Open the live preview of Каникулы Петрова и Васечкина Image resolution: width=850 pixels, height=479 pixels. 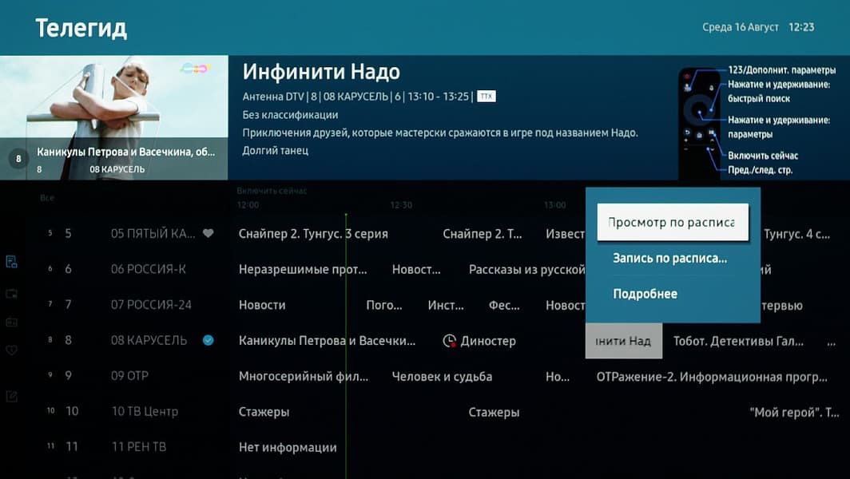[x=113, y=117]
